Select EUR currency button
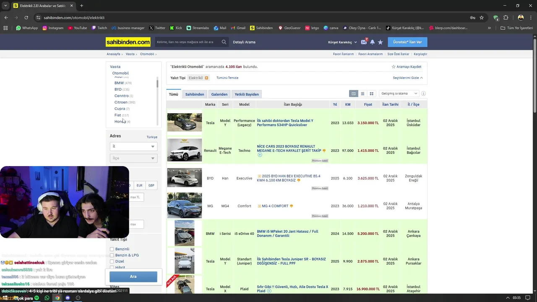Image resolution: width=537 pixels, height=302 pixels. [139, 185]
